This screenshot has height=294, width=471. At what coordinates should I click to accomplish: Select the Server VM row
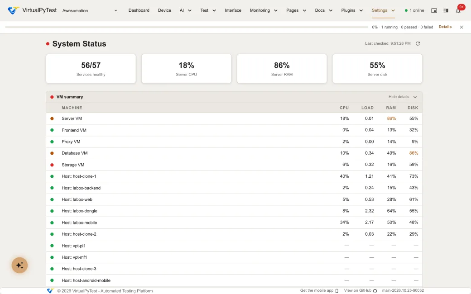[234, 119]
